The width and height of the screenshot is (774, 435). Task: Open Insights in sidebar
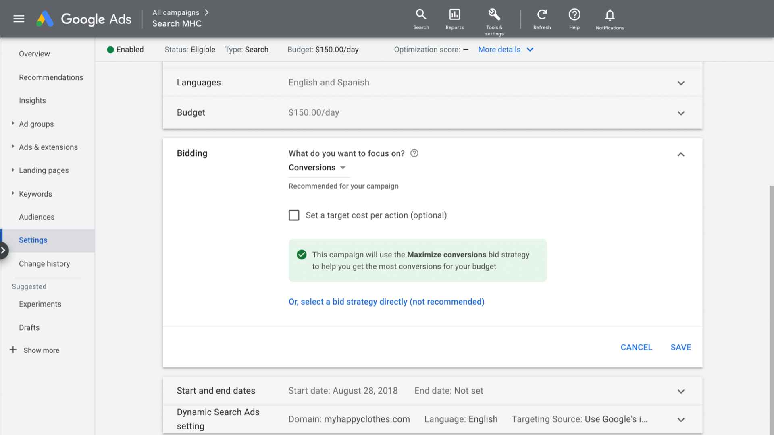click(32, 101)
